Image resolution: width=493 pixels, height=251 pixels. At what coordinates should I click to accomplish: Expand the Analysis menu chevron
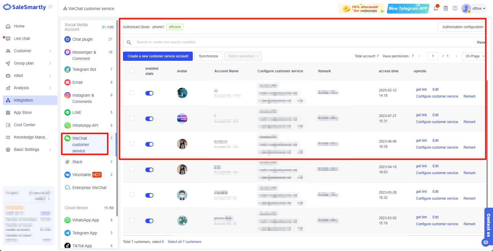pos(50,88)
